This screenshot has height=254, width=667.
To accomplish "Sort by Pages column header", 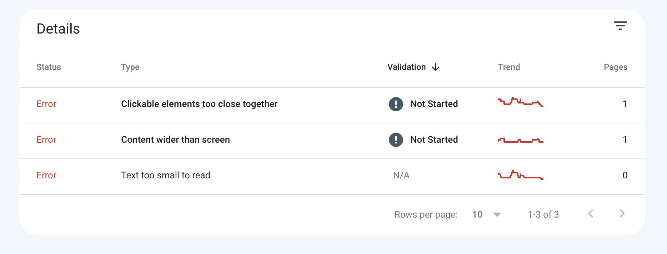I will 615,67.
